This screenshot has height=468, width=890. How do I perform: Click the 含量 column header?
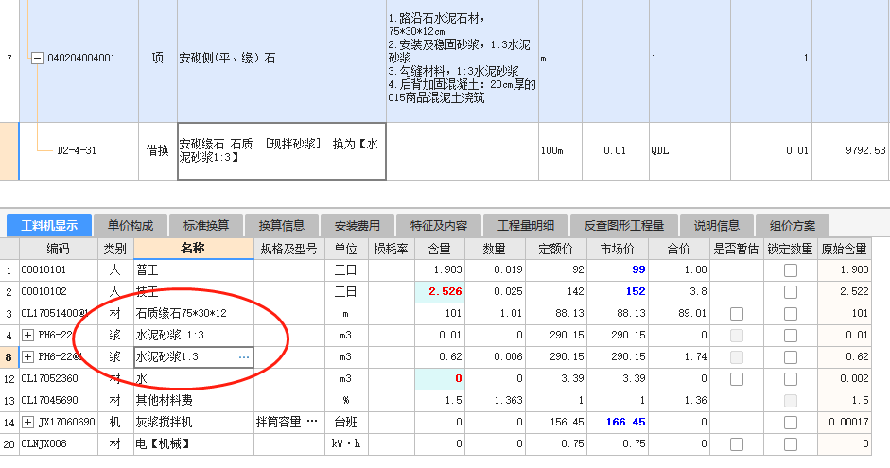click(x=439, y=249)
